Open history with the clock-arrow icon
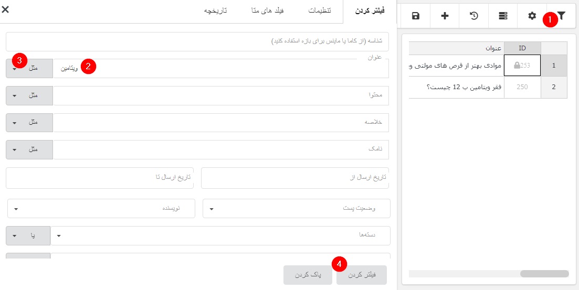 [474, 16]
